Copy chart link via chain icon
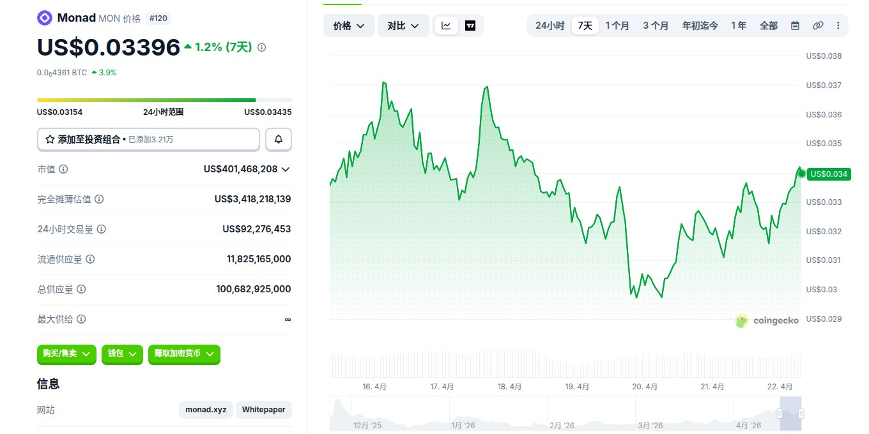The height and width of the screenshot is (434, 869). click(x=818, y=26)
